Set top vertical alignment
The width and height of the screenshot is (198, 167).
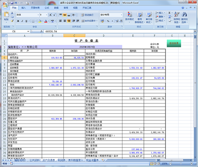coord(61,15)
